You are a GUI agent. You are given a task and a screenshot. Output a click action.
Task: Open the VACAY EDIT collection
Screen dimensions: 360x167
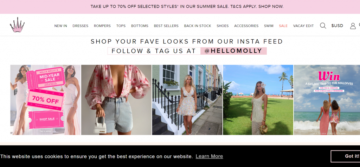tap(303, 26)
